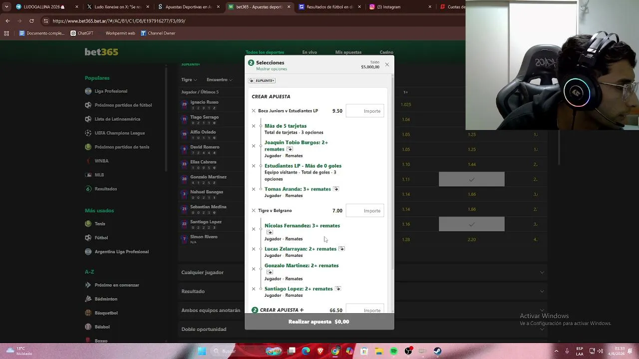Screen dimensions: 639x359
Task: Expand Ambos equipos anotarán market
Action: (363, 310)
